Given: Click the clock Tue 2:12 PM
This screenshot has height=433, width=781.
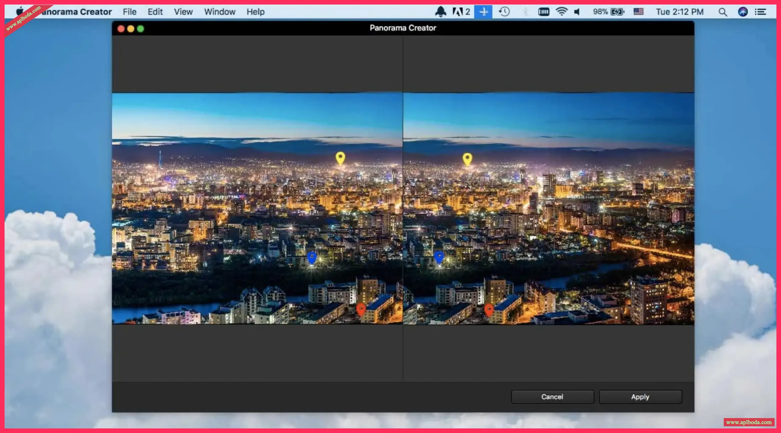Looking at the screenshot, I should click(x=680, y=12).
